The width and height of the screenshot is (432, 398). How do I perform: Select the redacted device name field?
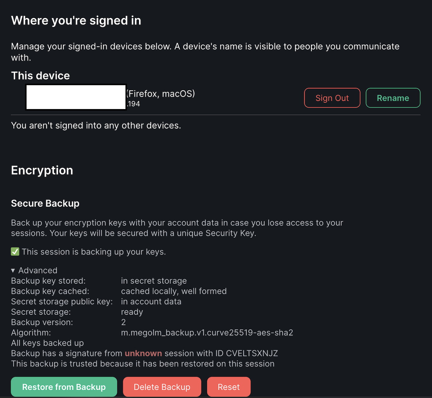tap(76, 97)
